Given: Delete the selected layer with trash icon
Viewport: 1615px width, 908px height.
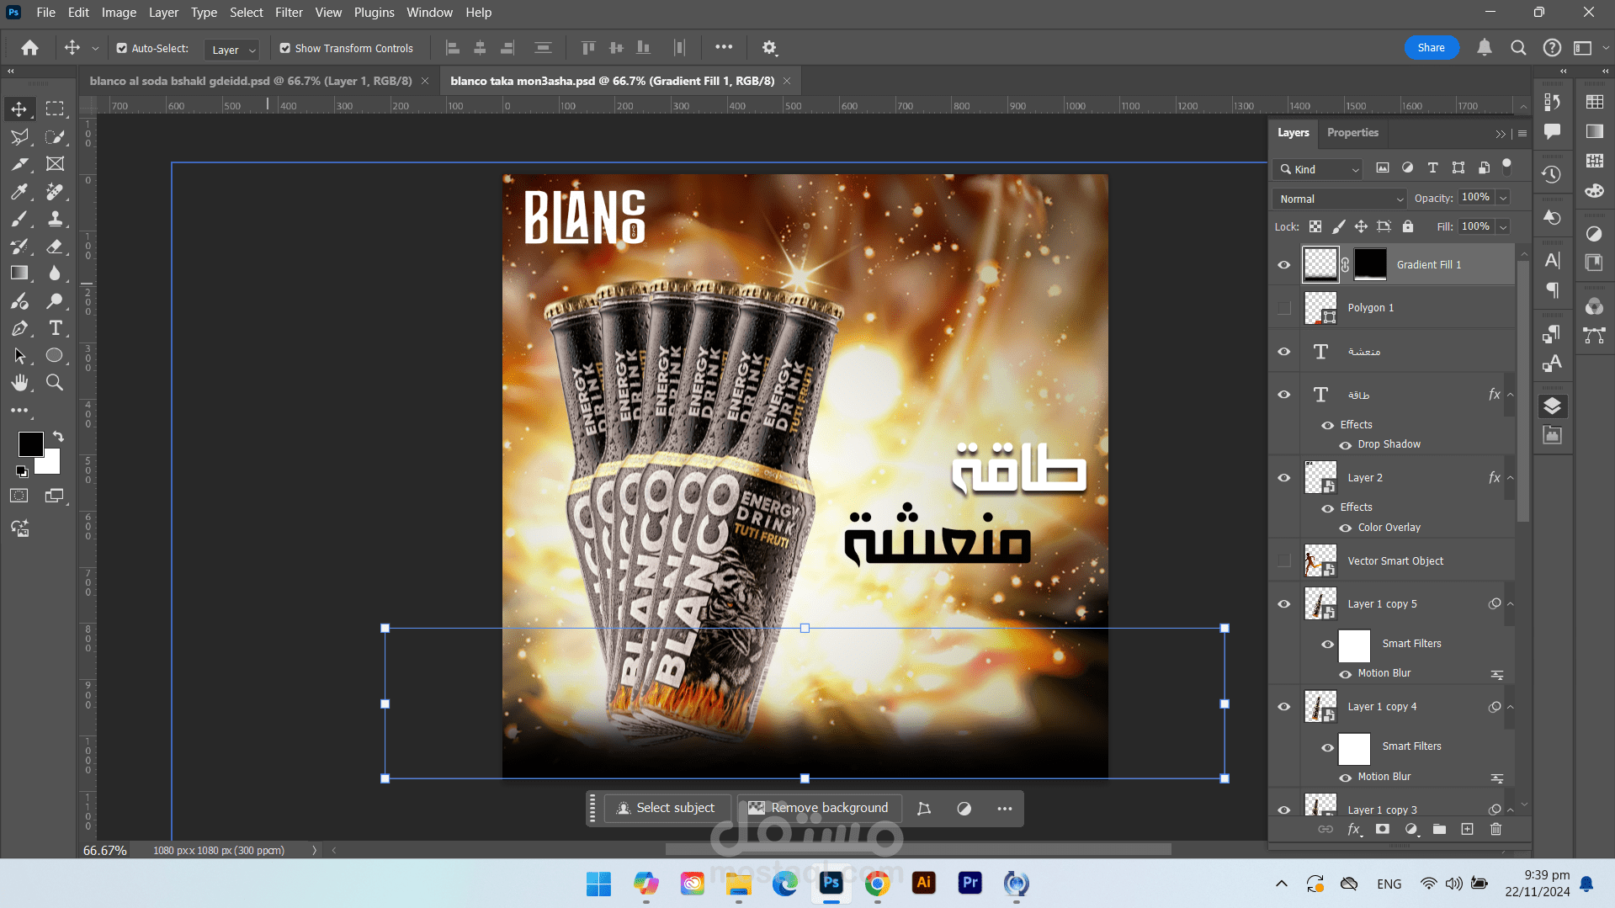Looking at the screenshot, I should pyautogui.click(x=1495, y=830).
